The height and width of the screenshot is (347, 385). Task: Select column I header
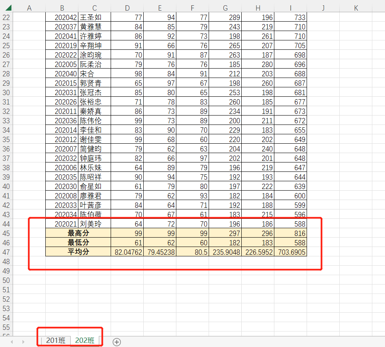[290, 8]
